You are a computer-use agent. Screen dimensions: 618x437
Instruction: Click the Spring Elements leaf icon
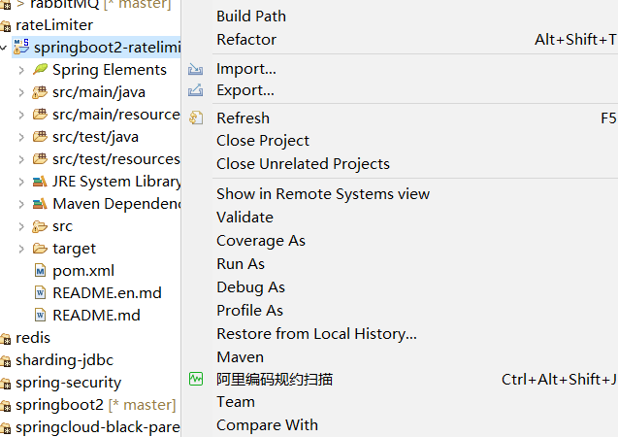click(40, 69)
